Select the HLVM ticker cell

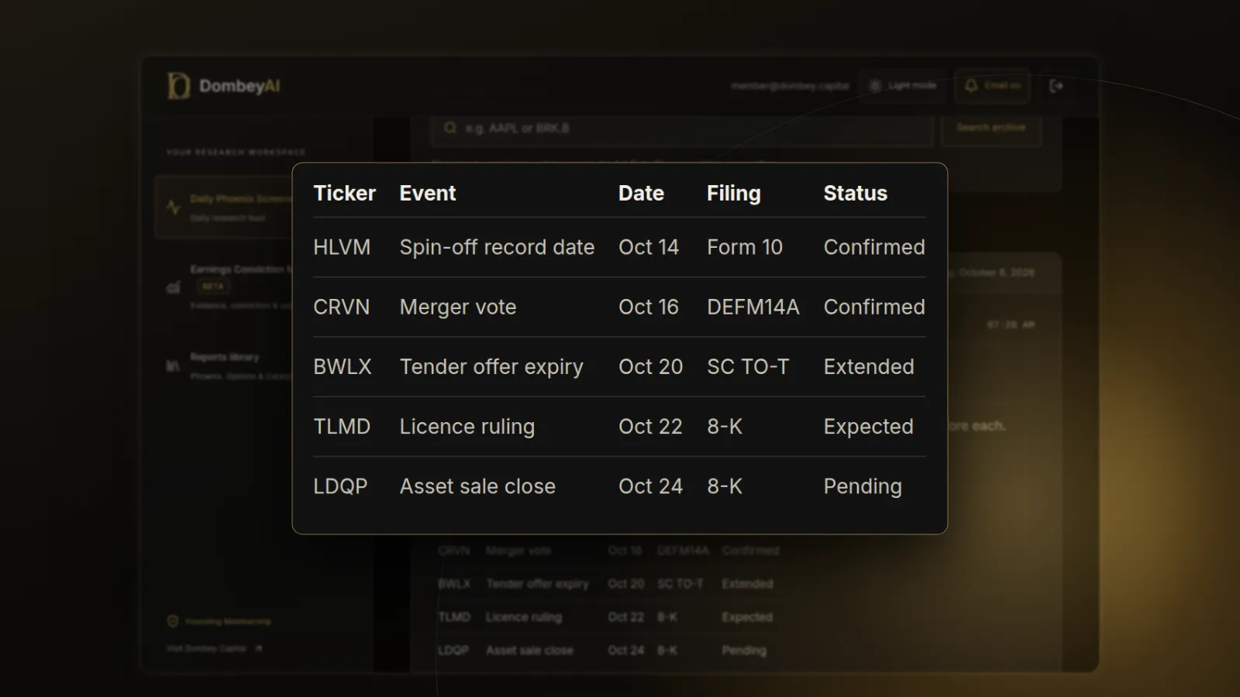point(342,247)
